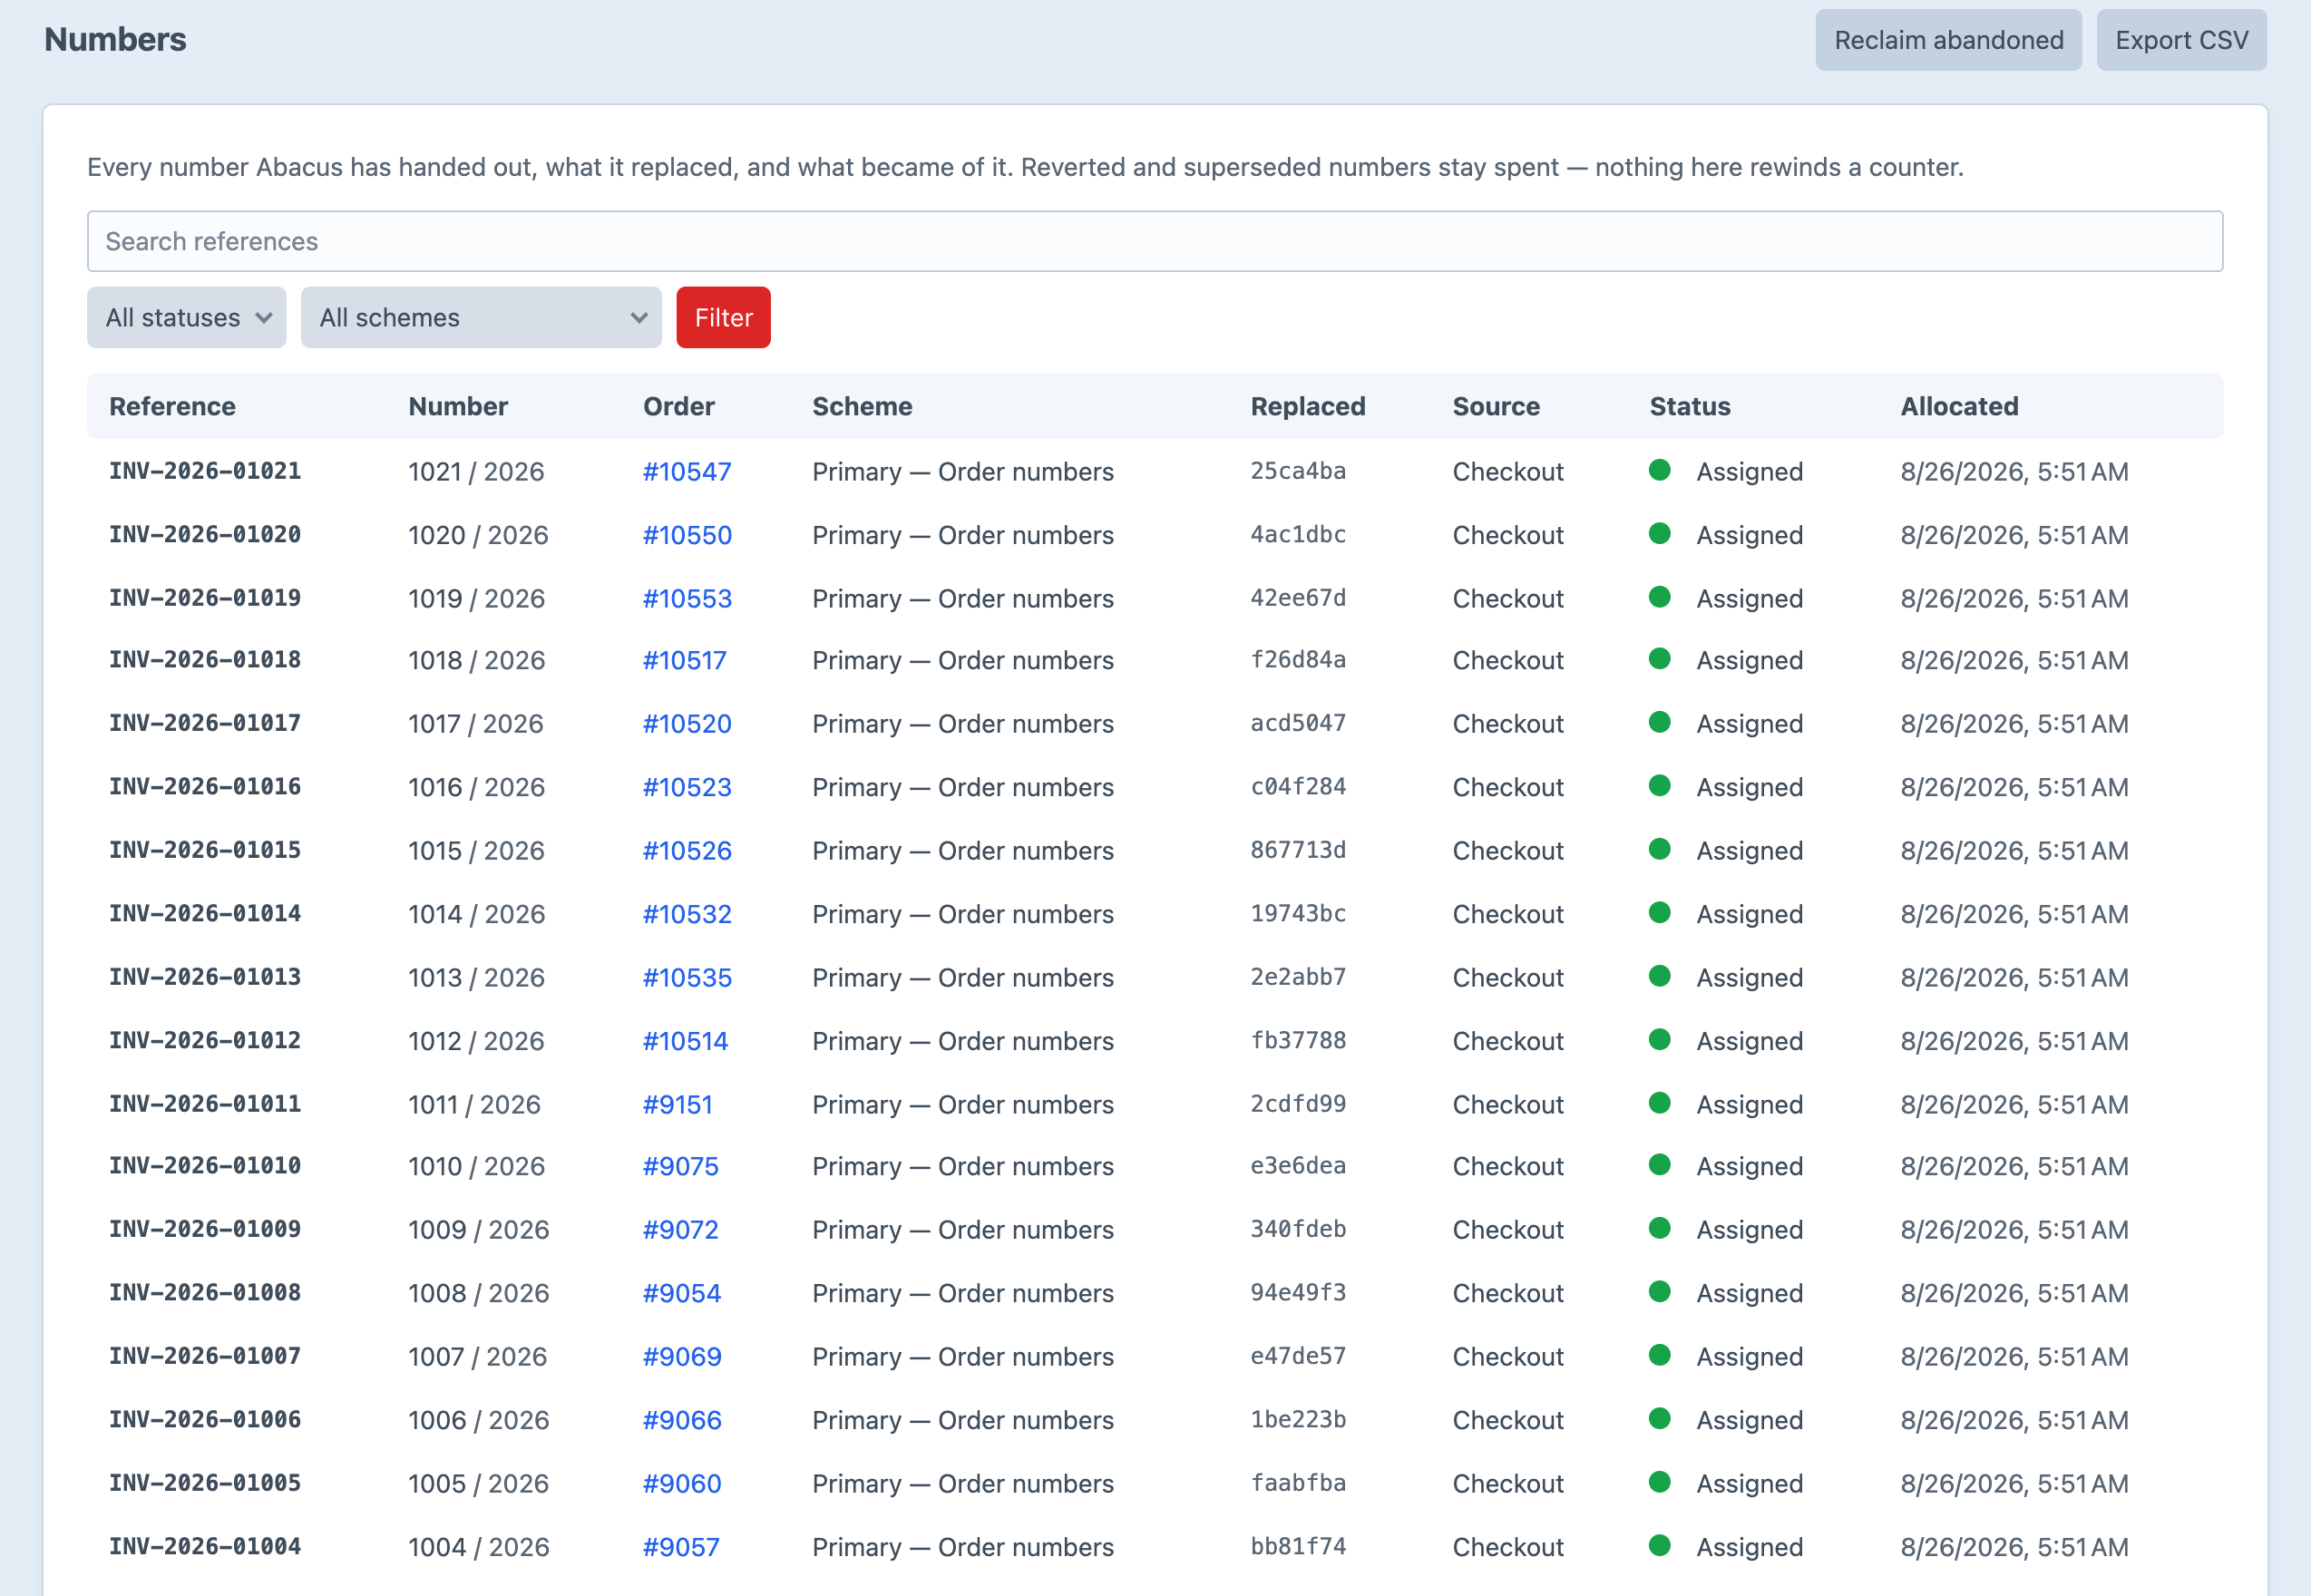The height and width of the screenshot is (1596, 2311).
Task: Click the Status column header
Action: pos(1690,406)
